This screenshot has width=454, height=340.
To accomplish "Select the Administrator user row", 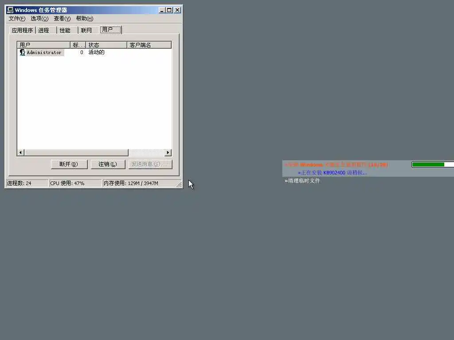I will tap(94, 52).
